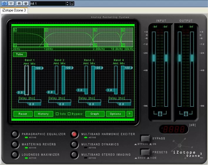
Task: Click the Band 4 'b' bypass icon
Action: tap(123, 30)
